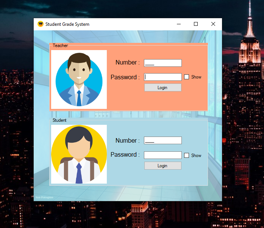The width and height of the screenshot is (264, 228).
Task: Click the 'Number :' label in Student section
Action: pos(128,140)
